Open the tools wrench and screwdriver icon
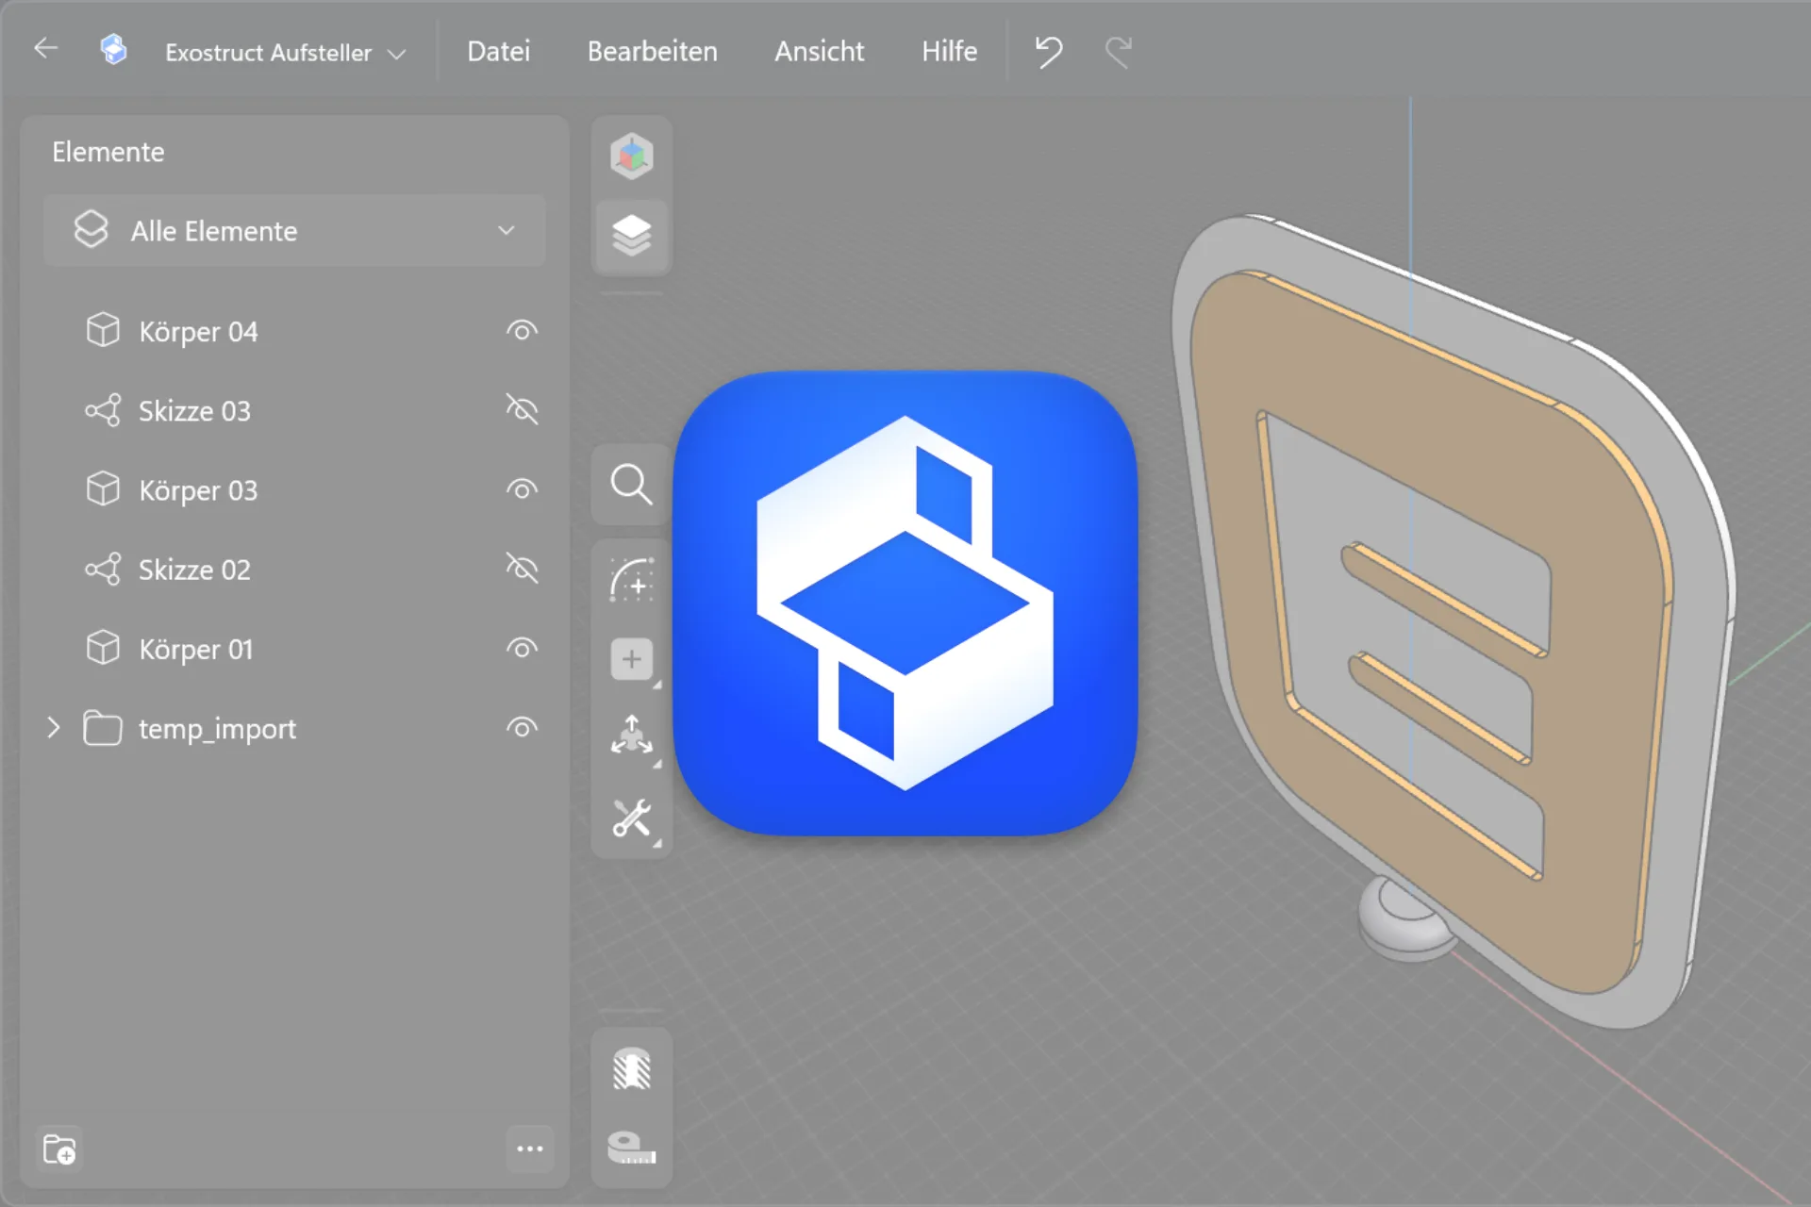 632,818
